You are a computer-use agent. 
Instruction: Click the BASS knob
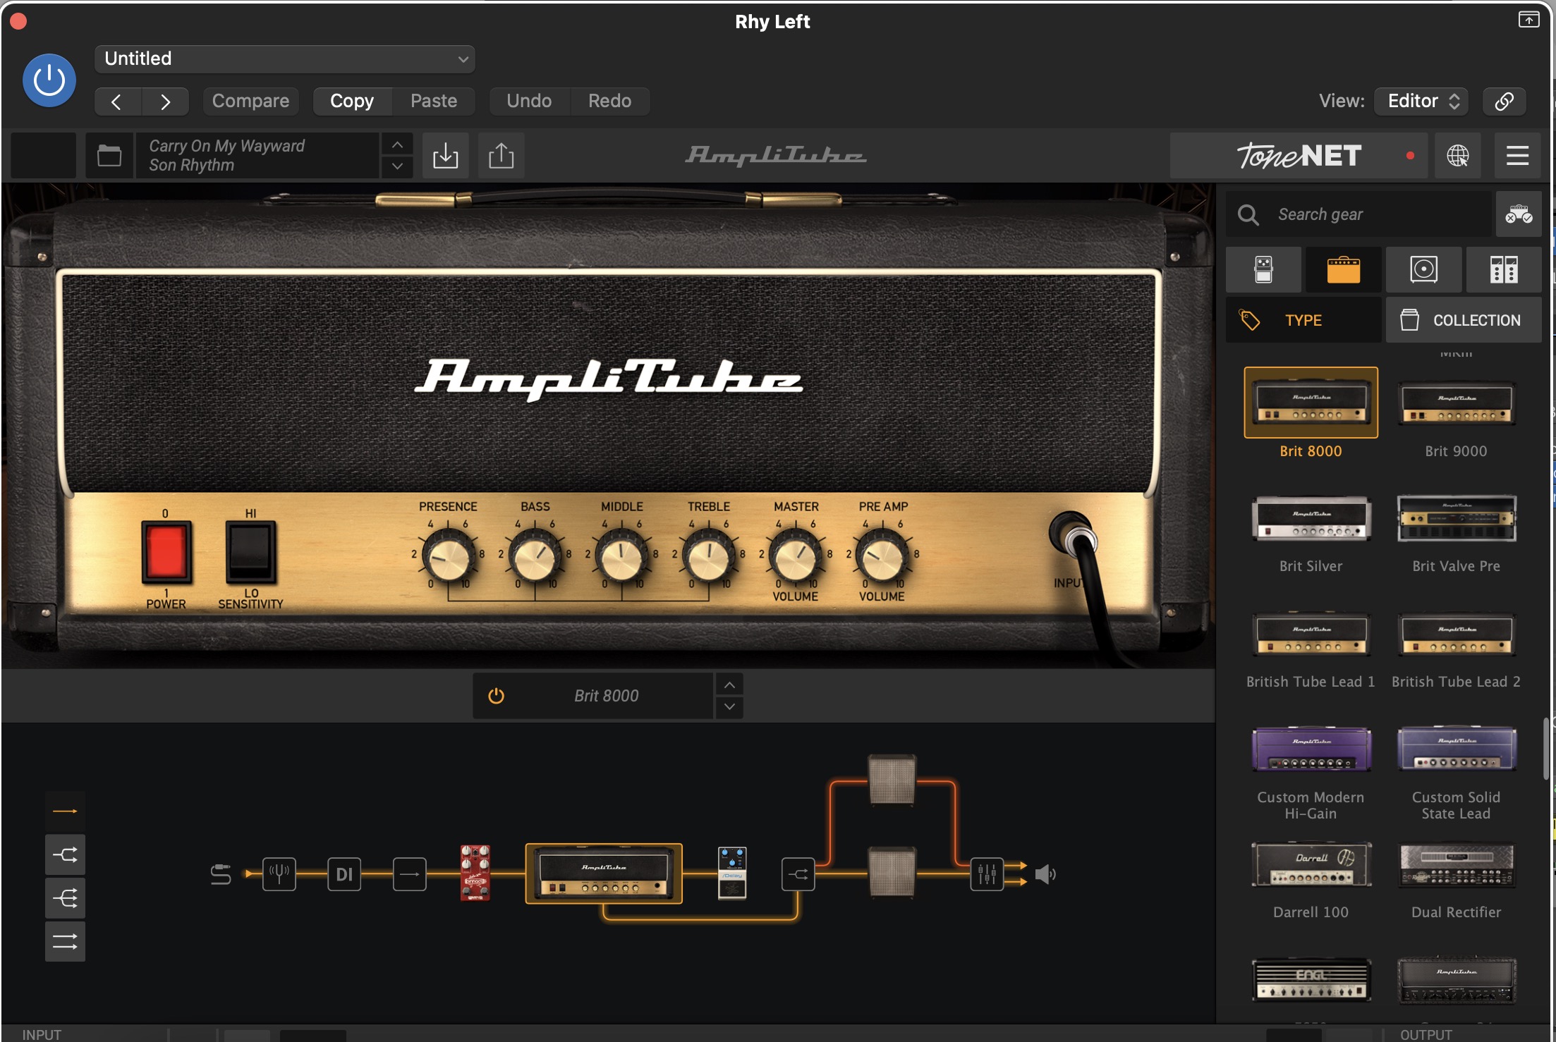point(535,557)
